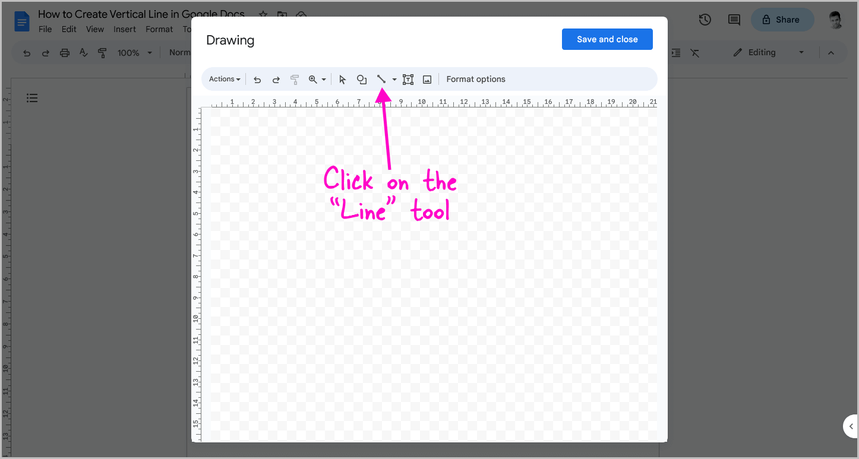The height and width of the screenshot is (459, 859).
Task: Select the Line tool in the Drawing toolbar
Action: (x=381, y=79)
